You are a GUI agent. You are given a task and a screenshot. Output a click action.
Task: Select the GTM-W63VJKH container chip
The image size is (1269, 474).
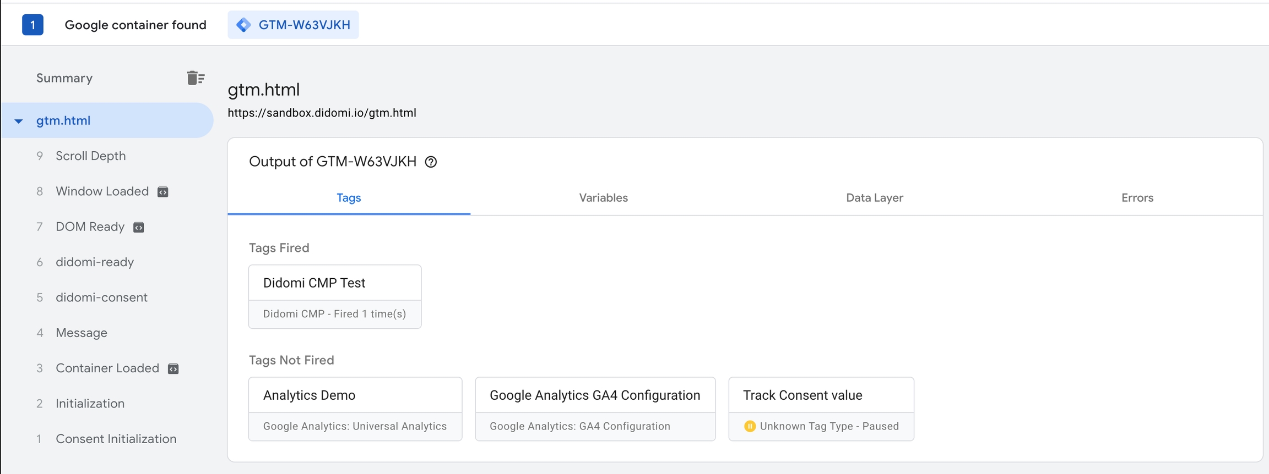point(293,25)
